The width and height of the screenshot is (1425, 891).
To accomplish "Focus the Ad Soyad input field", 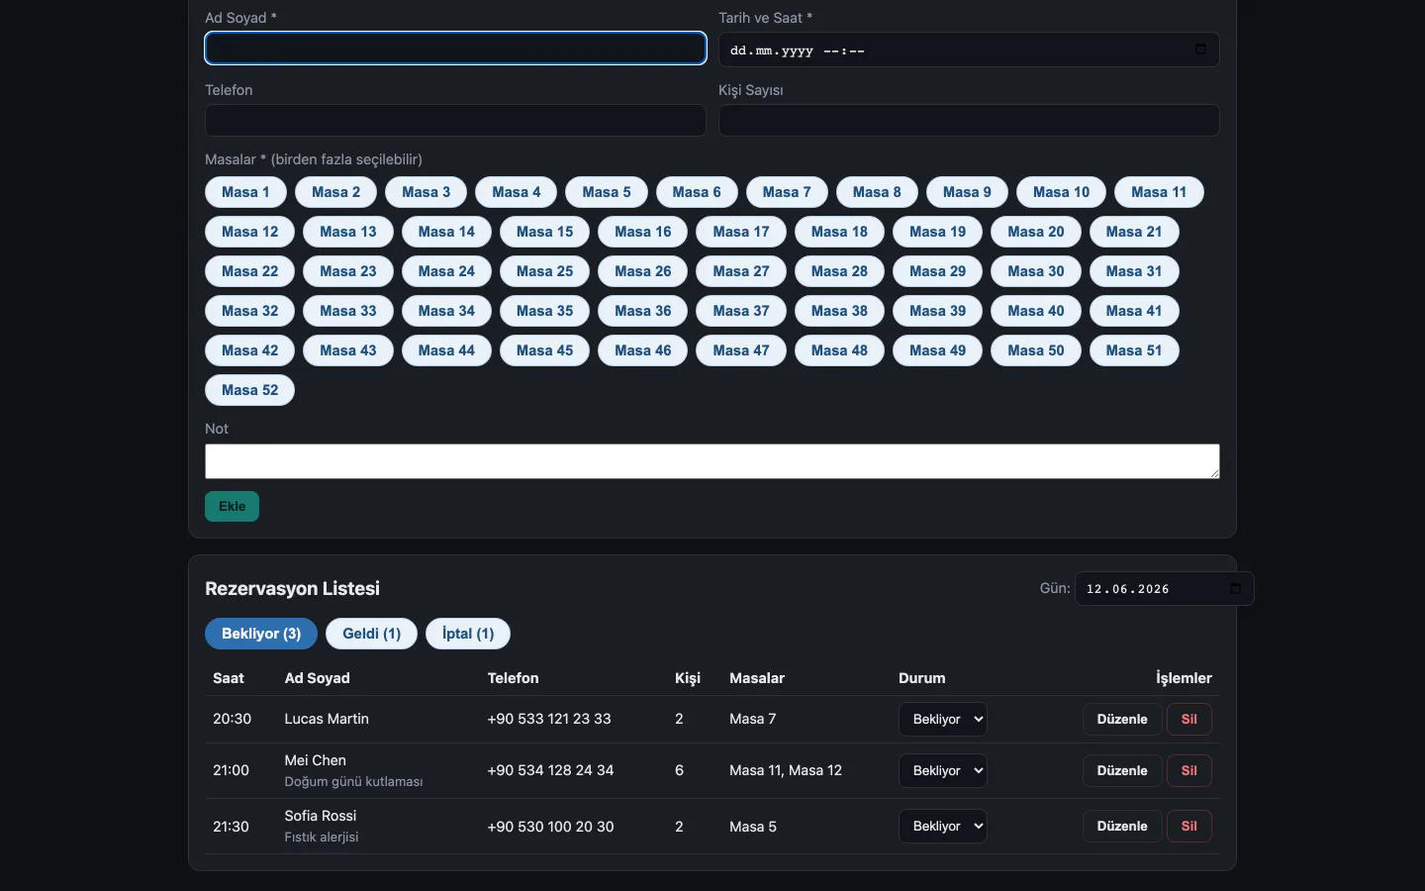I will 455,49.
